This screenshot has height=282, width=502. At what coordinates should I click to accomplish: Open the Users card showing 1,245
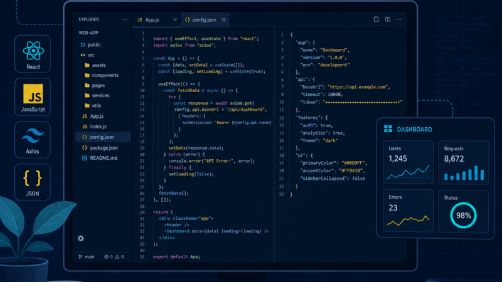point(409,162)
